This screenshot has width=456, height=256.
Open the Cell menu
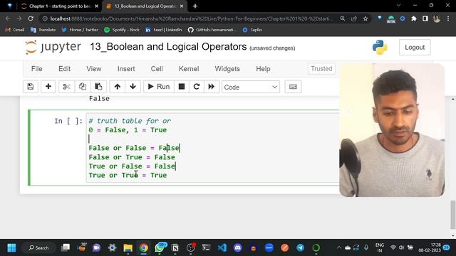(x=157, y=69)
